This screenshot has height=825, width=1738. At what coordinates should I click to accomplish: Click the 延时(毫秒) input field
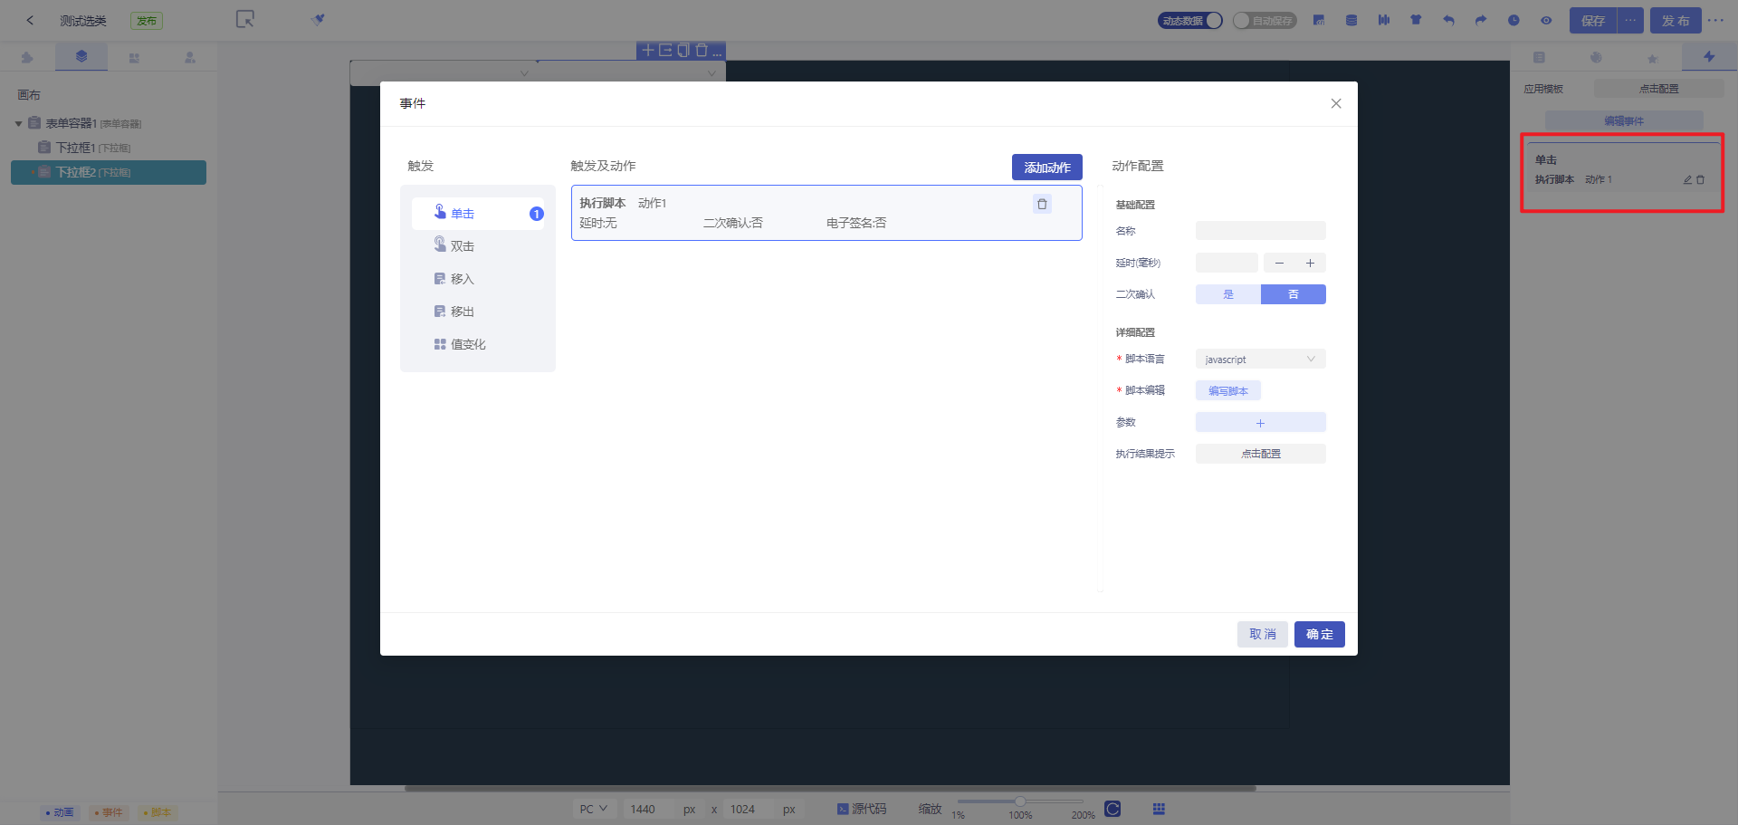(1227, 263)
